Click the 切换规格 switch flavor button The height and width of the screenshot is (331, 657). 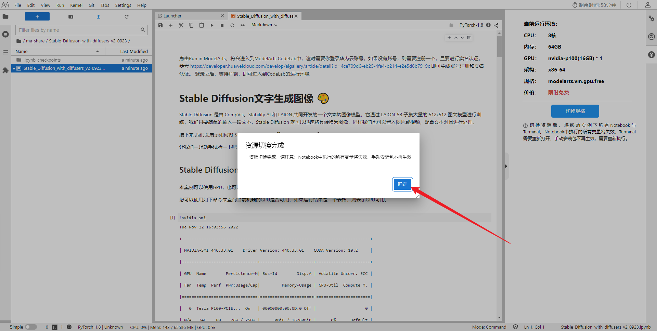575,111
